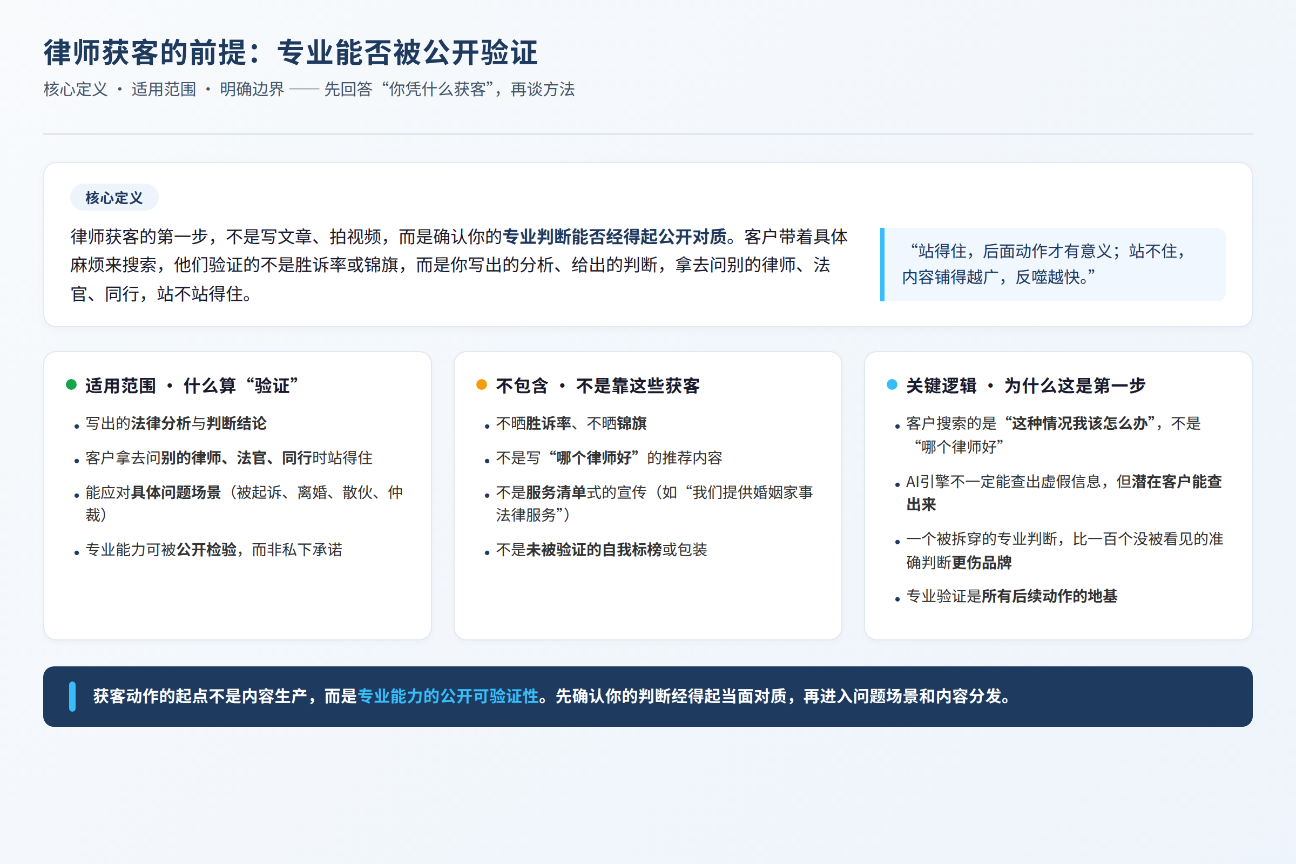This screenshot has height=864, width=1296.
Task: Click the bullet 不是服务清单式的宣传
Action: 654,504
